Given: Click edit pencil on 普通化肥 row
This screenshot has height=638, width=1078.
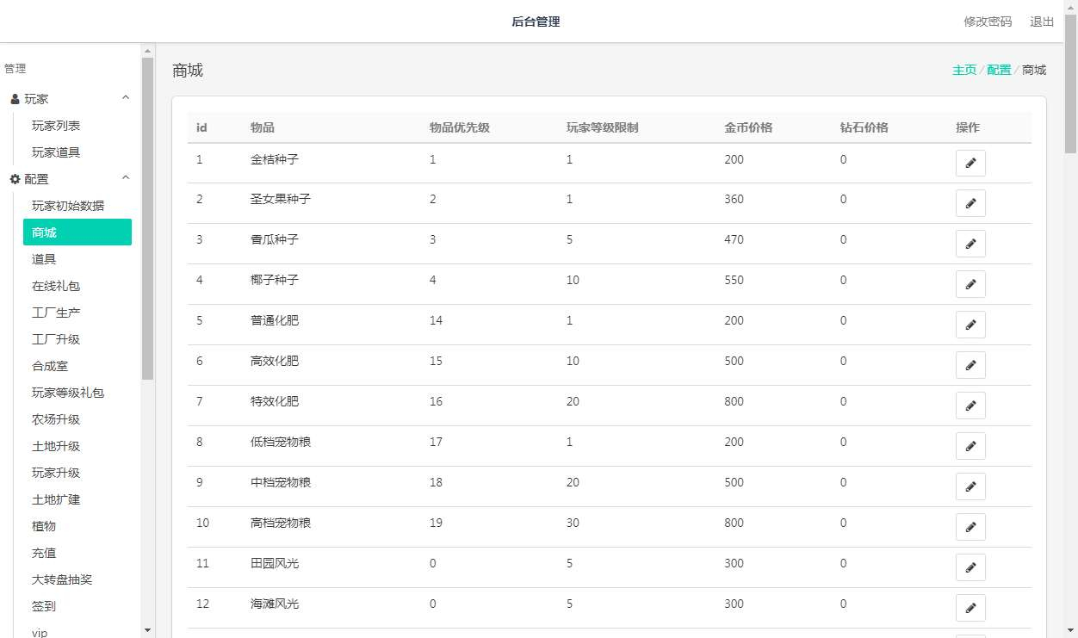Looking at the screenshot, I should click(970, 325).
